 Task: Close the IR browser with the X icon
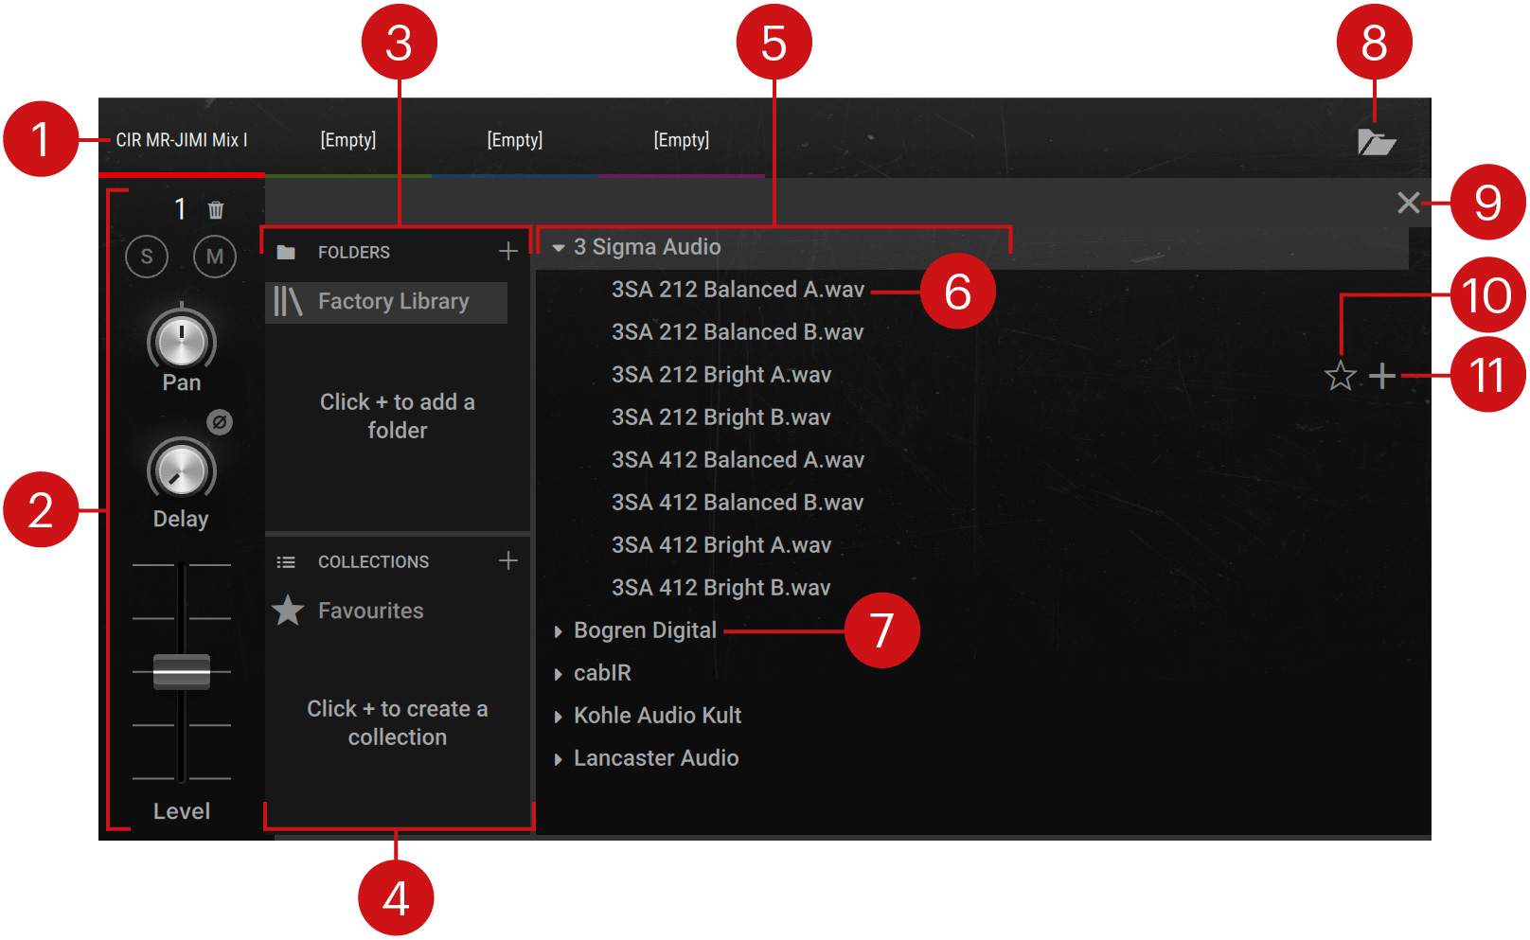pyautogui.click(x=1409, y=203)
